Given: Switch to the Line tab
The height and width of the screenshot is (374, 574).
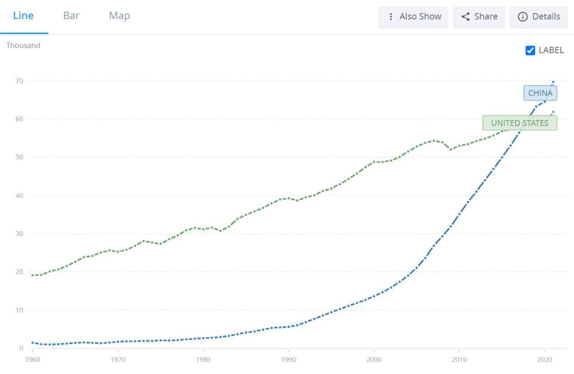Looking at the screenshot, I should (x=24, y=16).
